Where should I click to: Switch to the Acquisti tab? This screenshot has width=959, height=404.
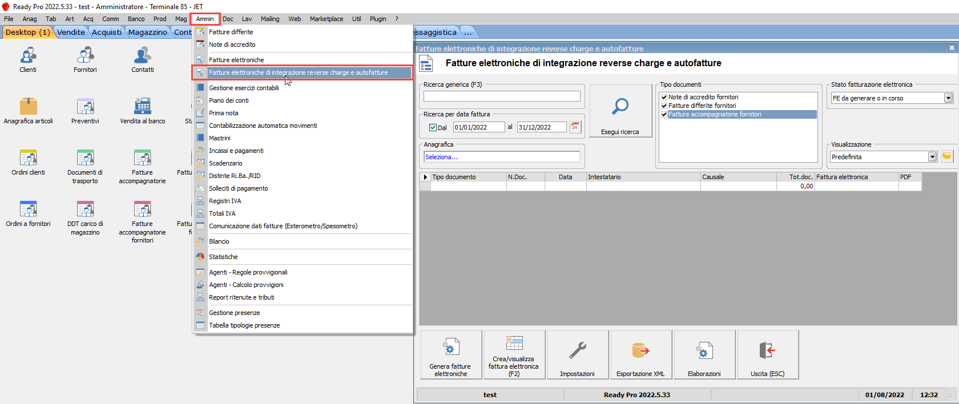coord(107,32)
